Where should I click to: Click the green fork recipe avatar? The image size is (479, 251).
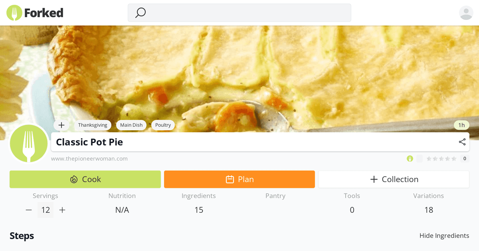tap(29, 144)
